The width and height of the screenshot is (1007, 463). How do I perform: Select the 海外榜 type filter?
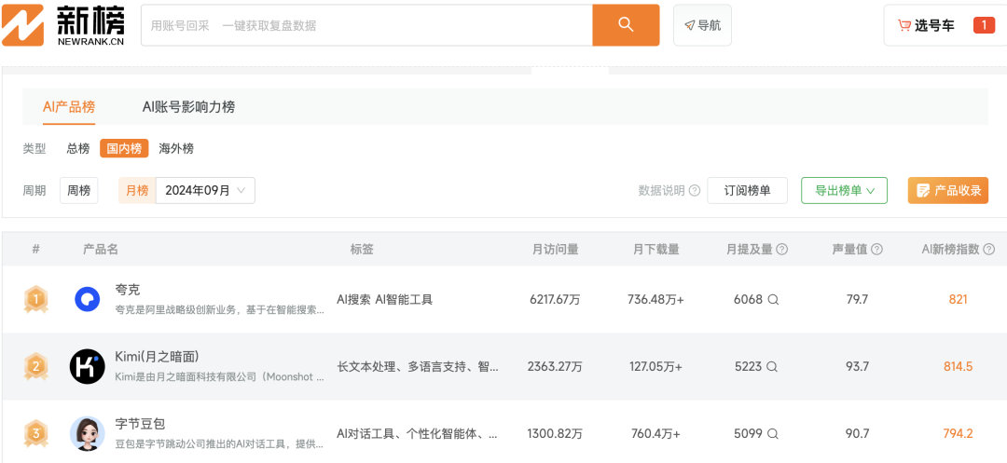[x=176, y=149]
